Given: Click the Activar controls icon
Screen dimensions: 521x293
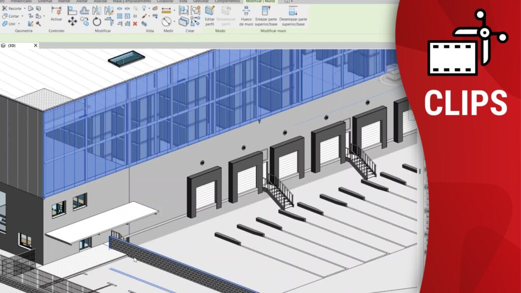Looking at the screenshot, I should [56, 12].
